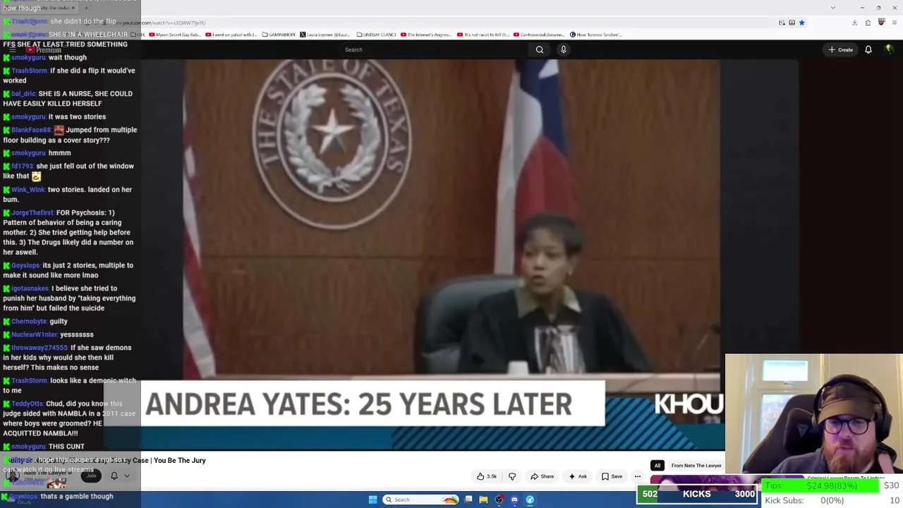Open the Laura Loomer bookmark
The height and width of the screenshot is (508, 903).
click(325, 35)
